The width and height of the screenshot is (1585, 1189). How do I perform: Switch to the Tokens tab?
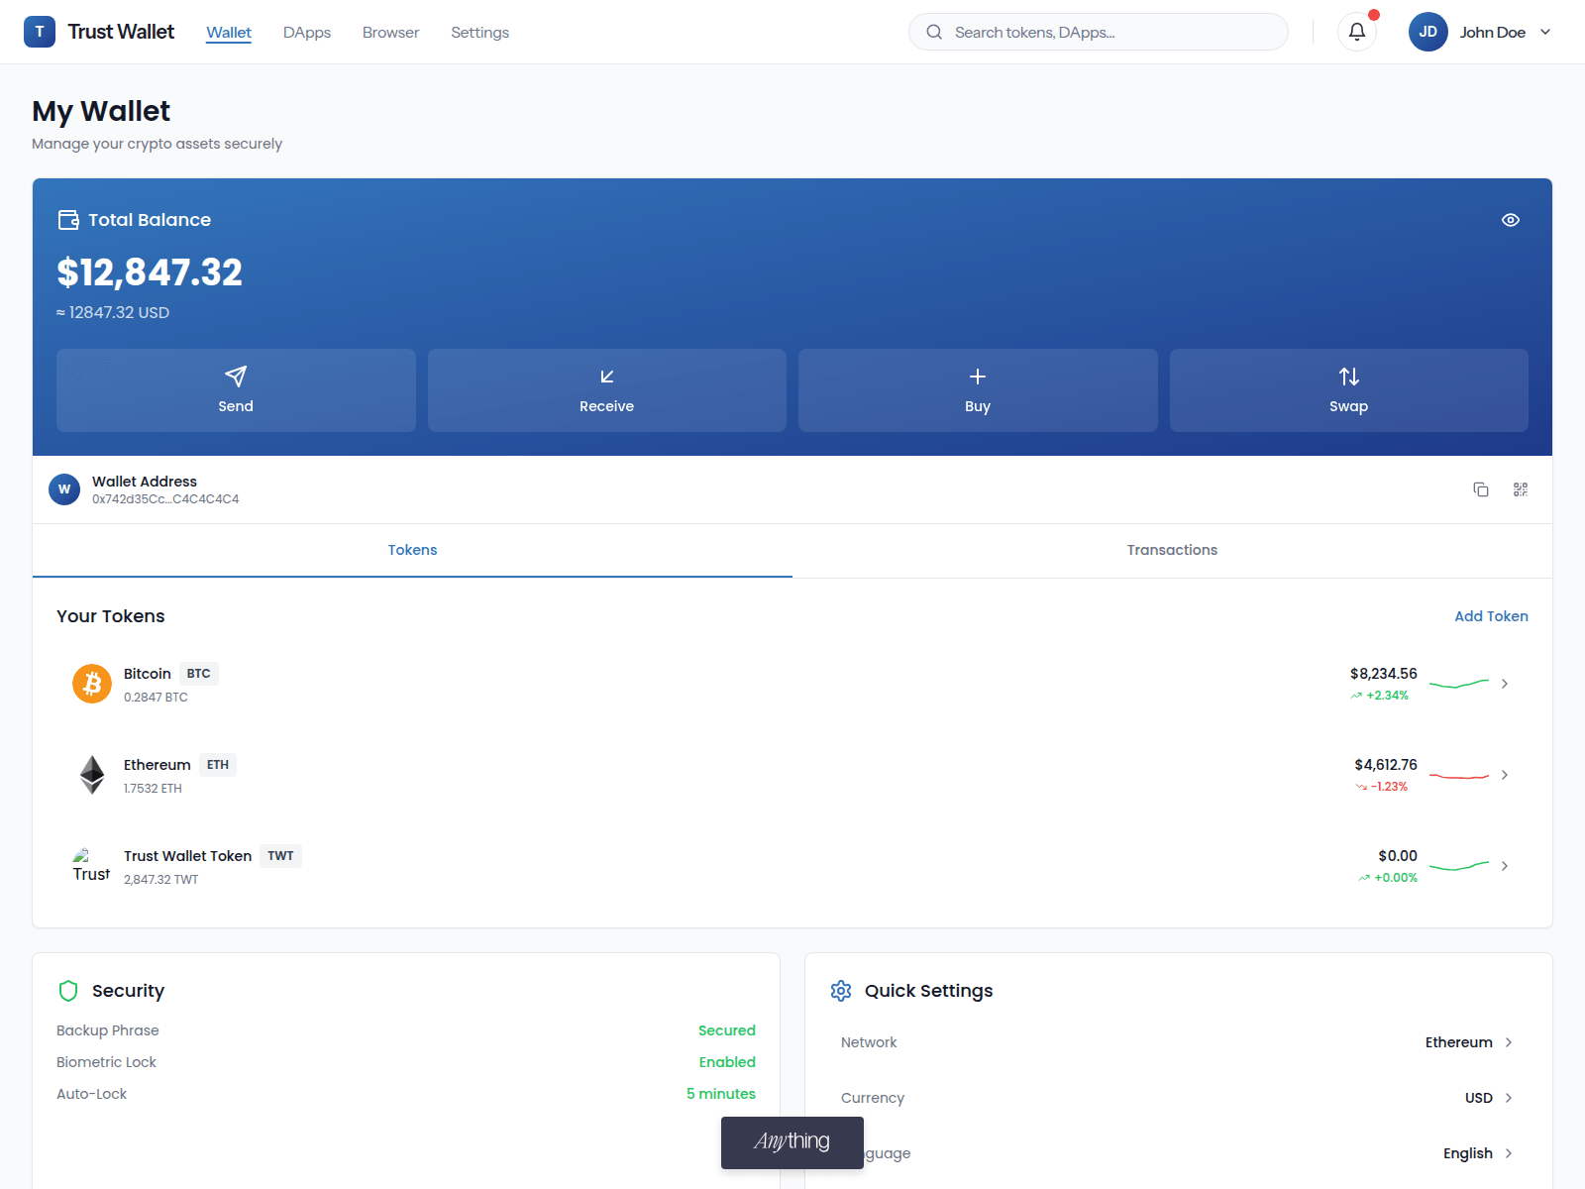(x=412, y=550)
